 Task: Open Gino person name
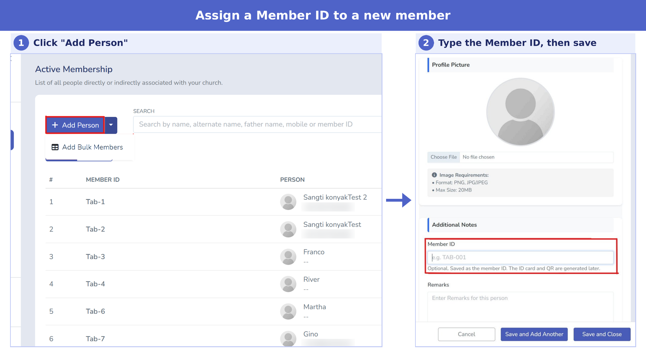(x=310, y=334)
